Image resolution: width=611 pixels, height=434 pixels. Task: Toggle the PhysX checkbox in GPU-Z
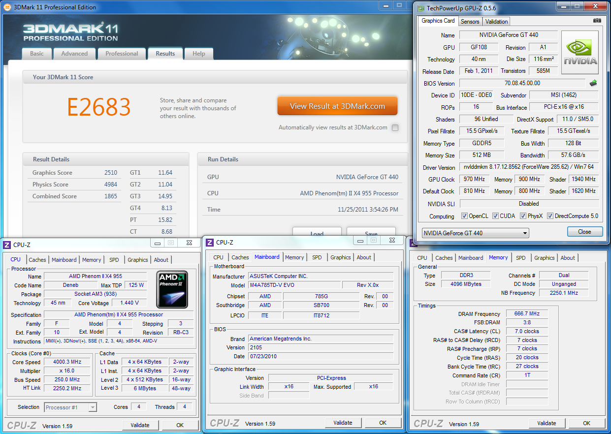(523, 216)
